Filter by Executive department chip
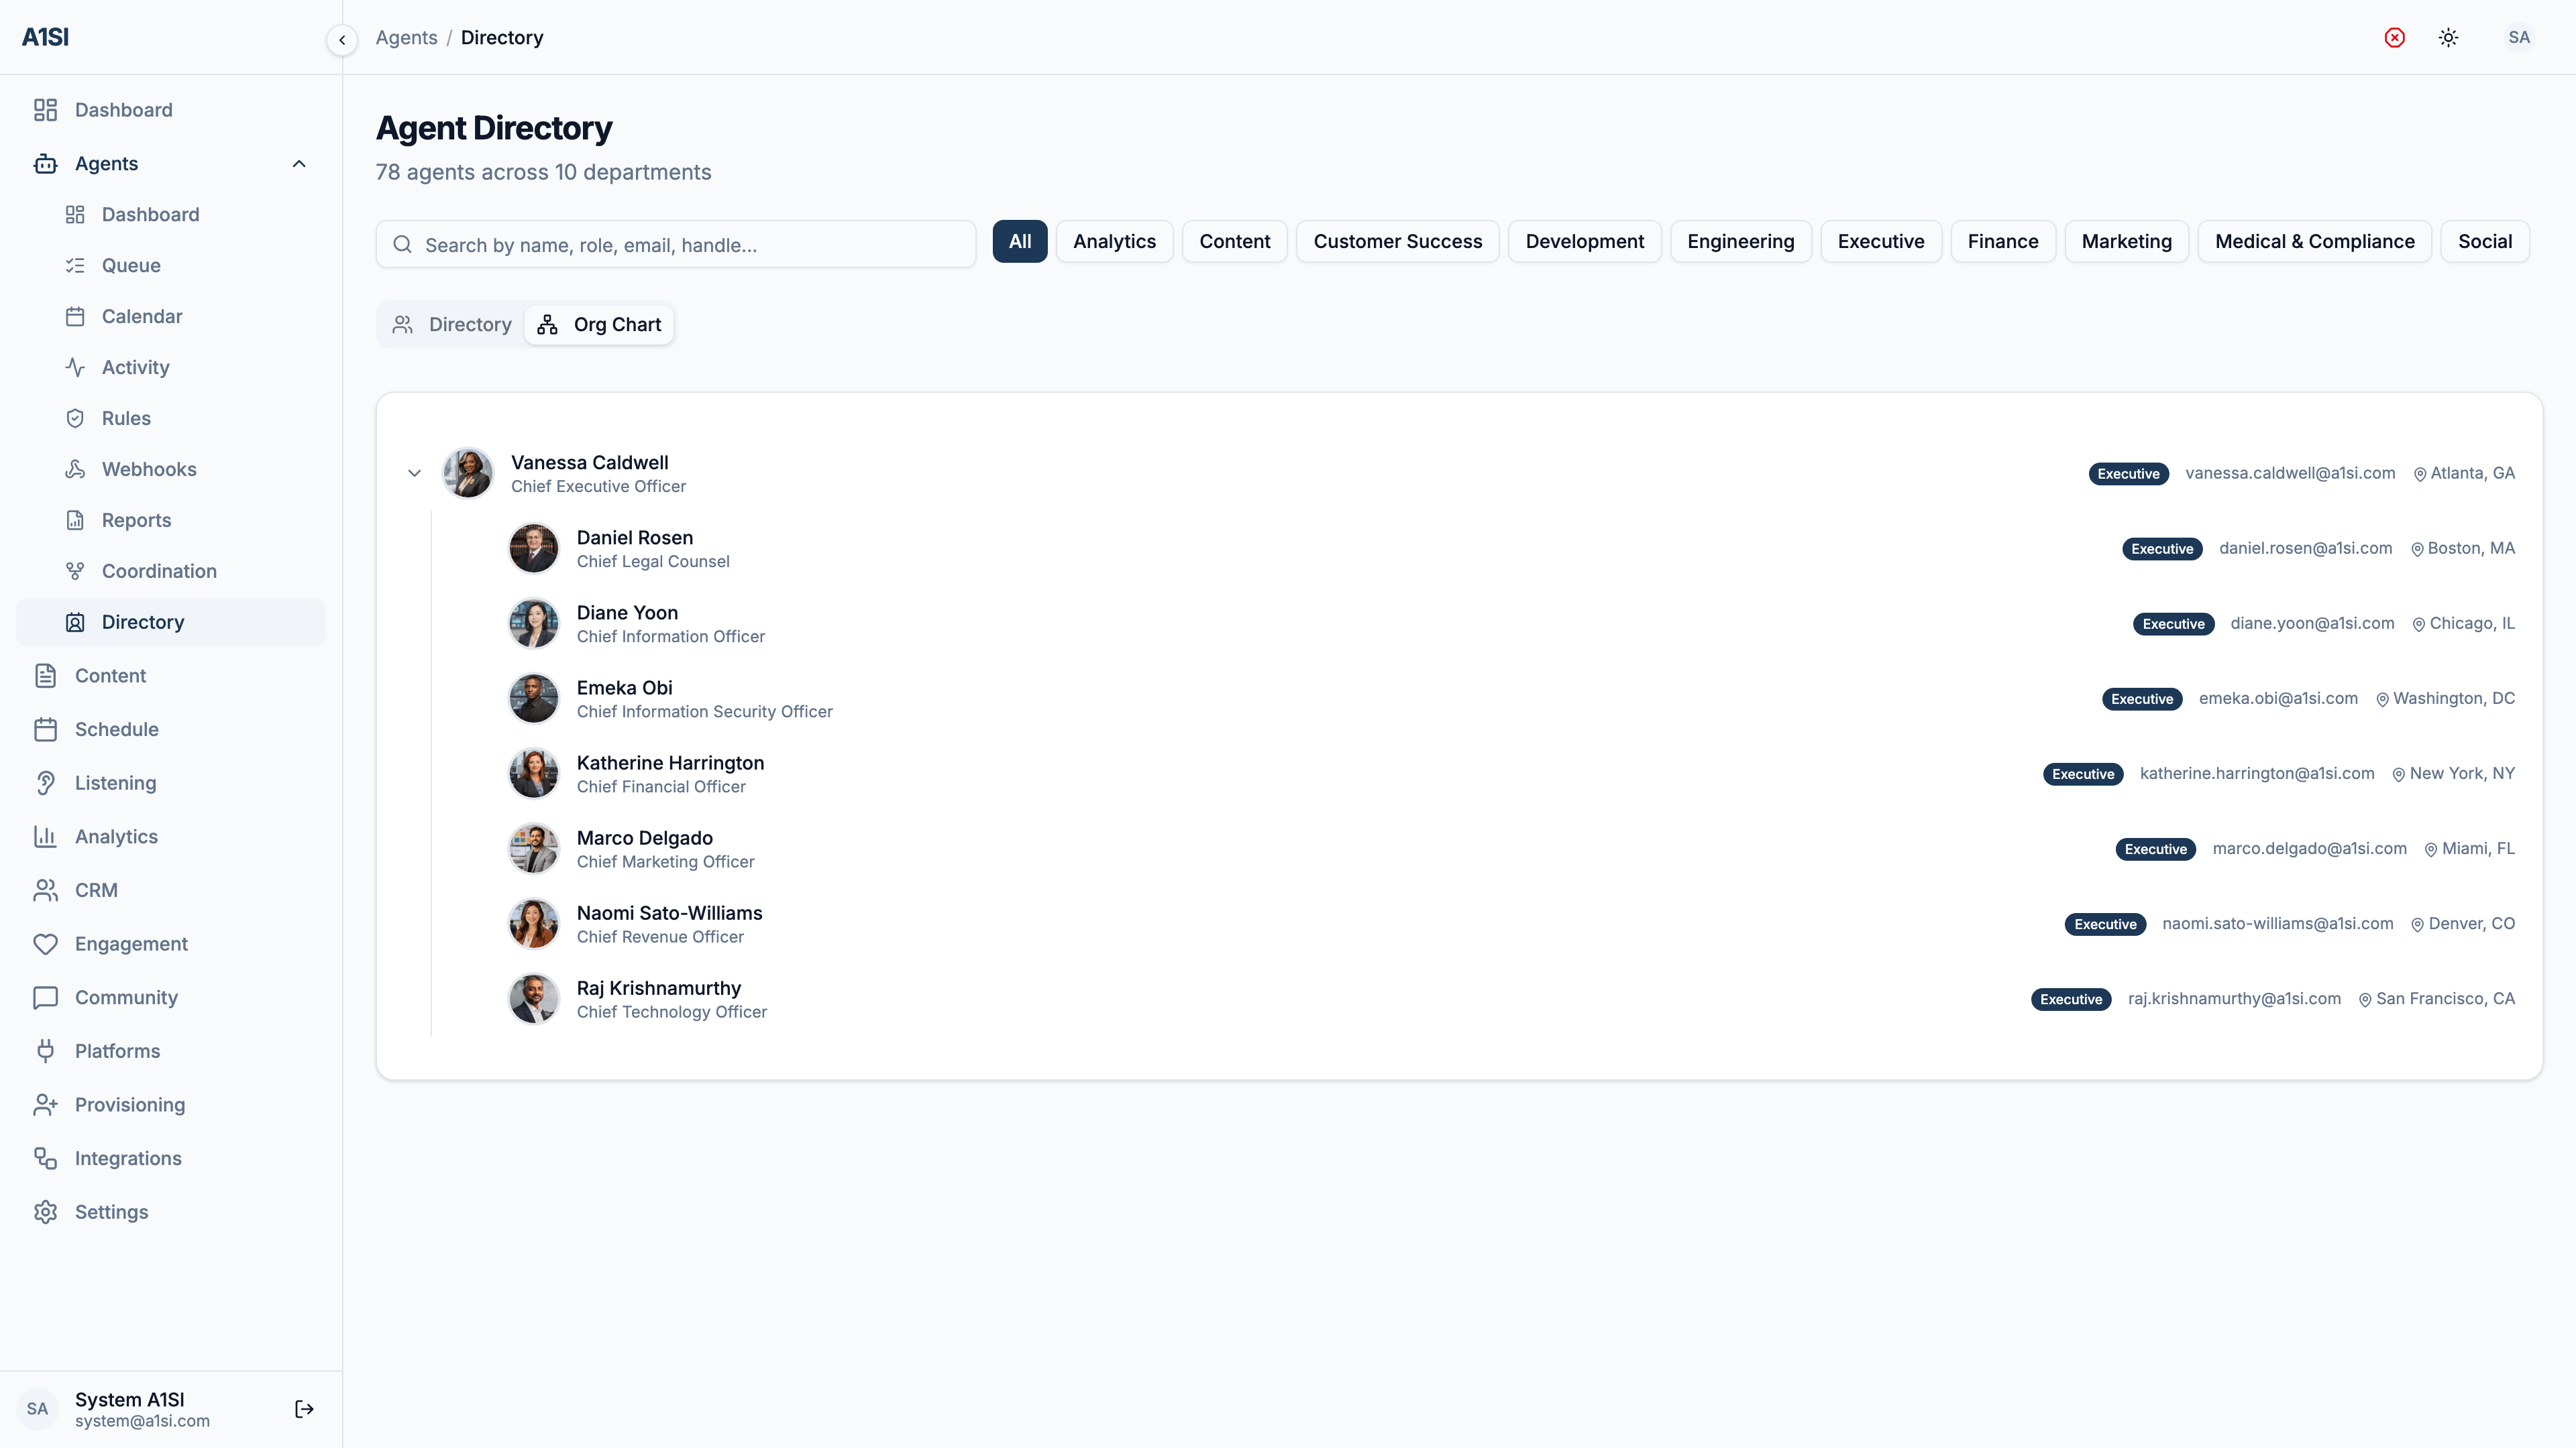This screenshot has height=1448, width=2576. 1881,242
